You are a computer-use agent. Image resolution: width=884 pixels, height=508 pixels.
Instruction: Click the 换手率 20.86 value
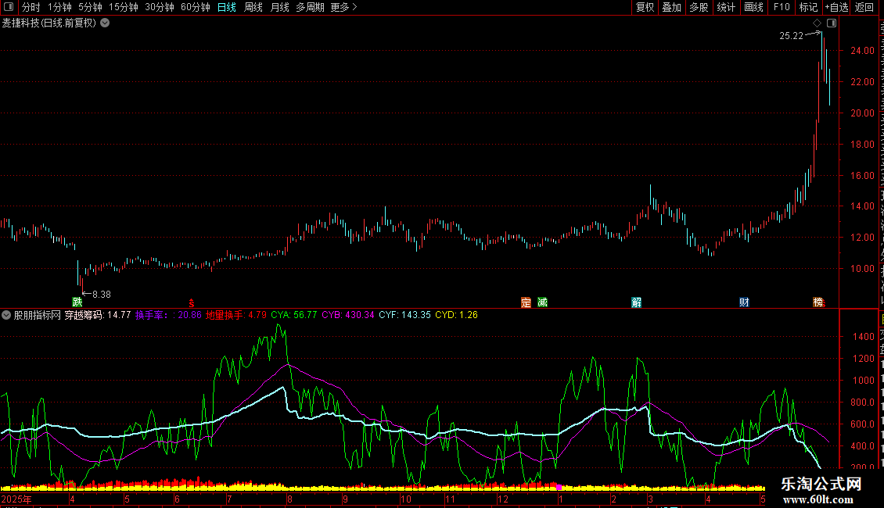tap(168, 315)
